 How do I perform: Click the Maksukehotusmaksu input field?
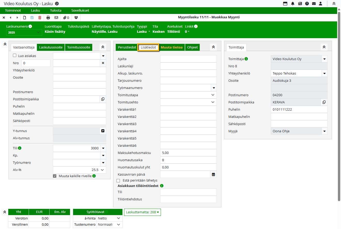(188, 153)
